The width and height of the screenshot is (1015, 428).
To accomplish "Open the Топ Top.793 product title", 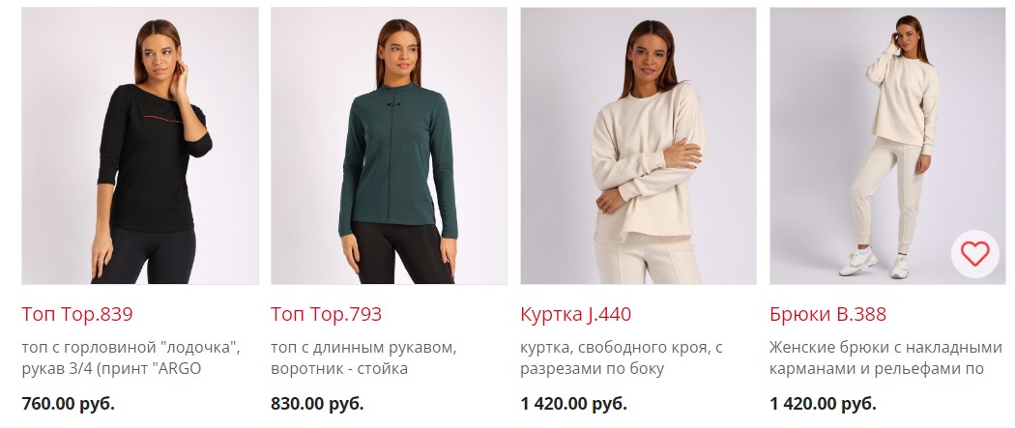I will (327, 314).
